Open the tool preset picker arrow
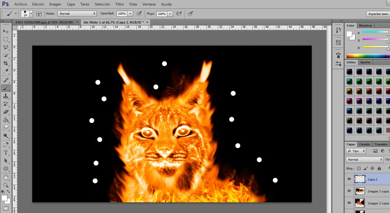 (x=16, y=14)
